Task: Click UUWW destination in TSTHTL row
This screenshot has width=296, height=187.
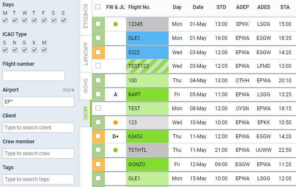Action: 264,150
